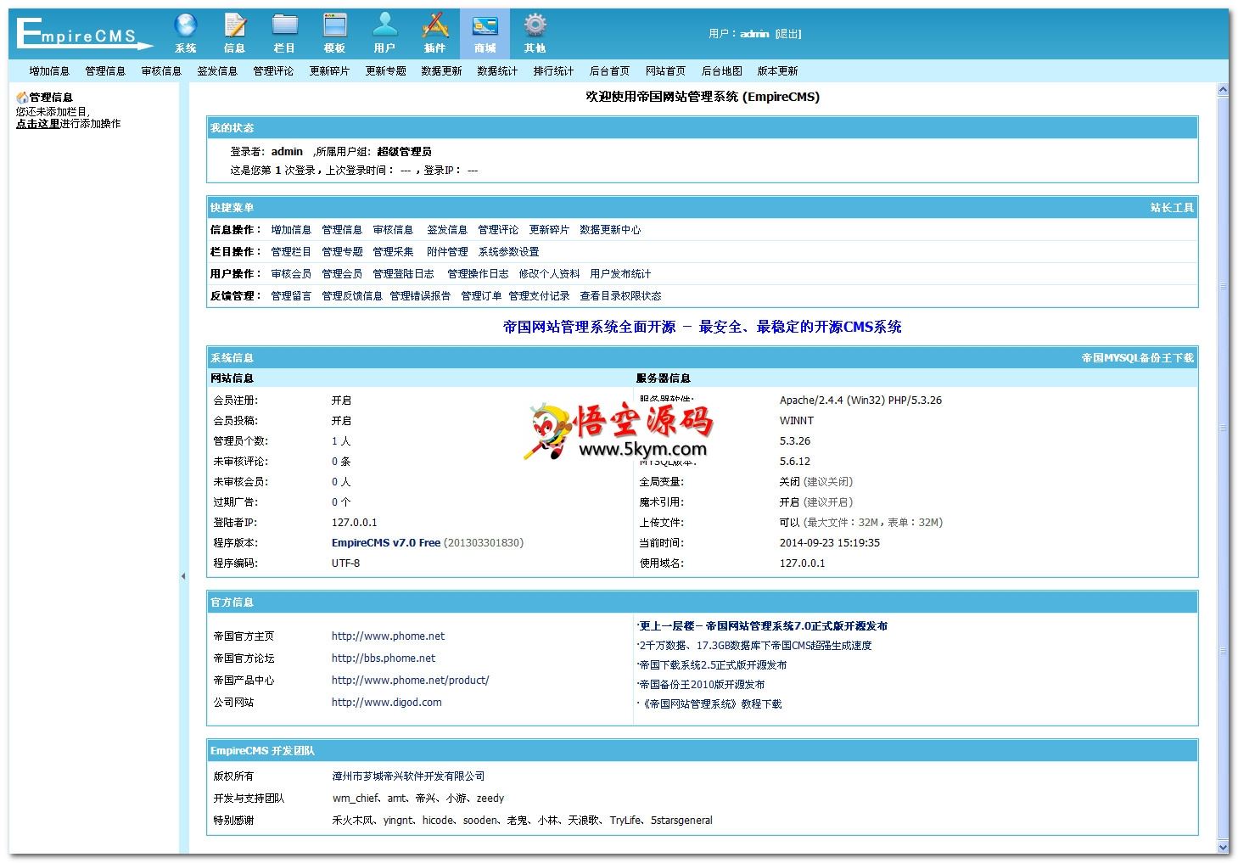
Task: Select 排行统计 in the submenu bar
Action: point(553,71)
